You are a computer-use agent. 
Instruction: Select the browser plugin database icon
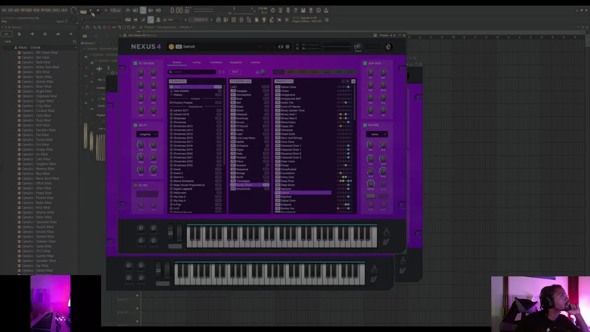[45, 34]
